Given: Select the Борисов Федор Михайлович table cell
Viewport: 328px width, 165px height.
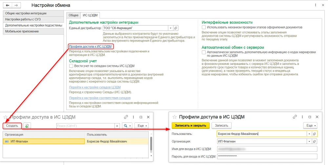Looking at the screenshot, I should [117, 141].
